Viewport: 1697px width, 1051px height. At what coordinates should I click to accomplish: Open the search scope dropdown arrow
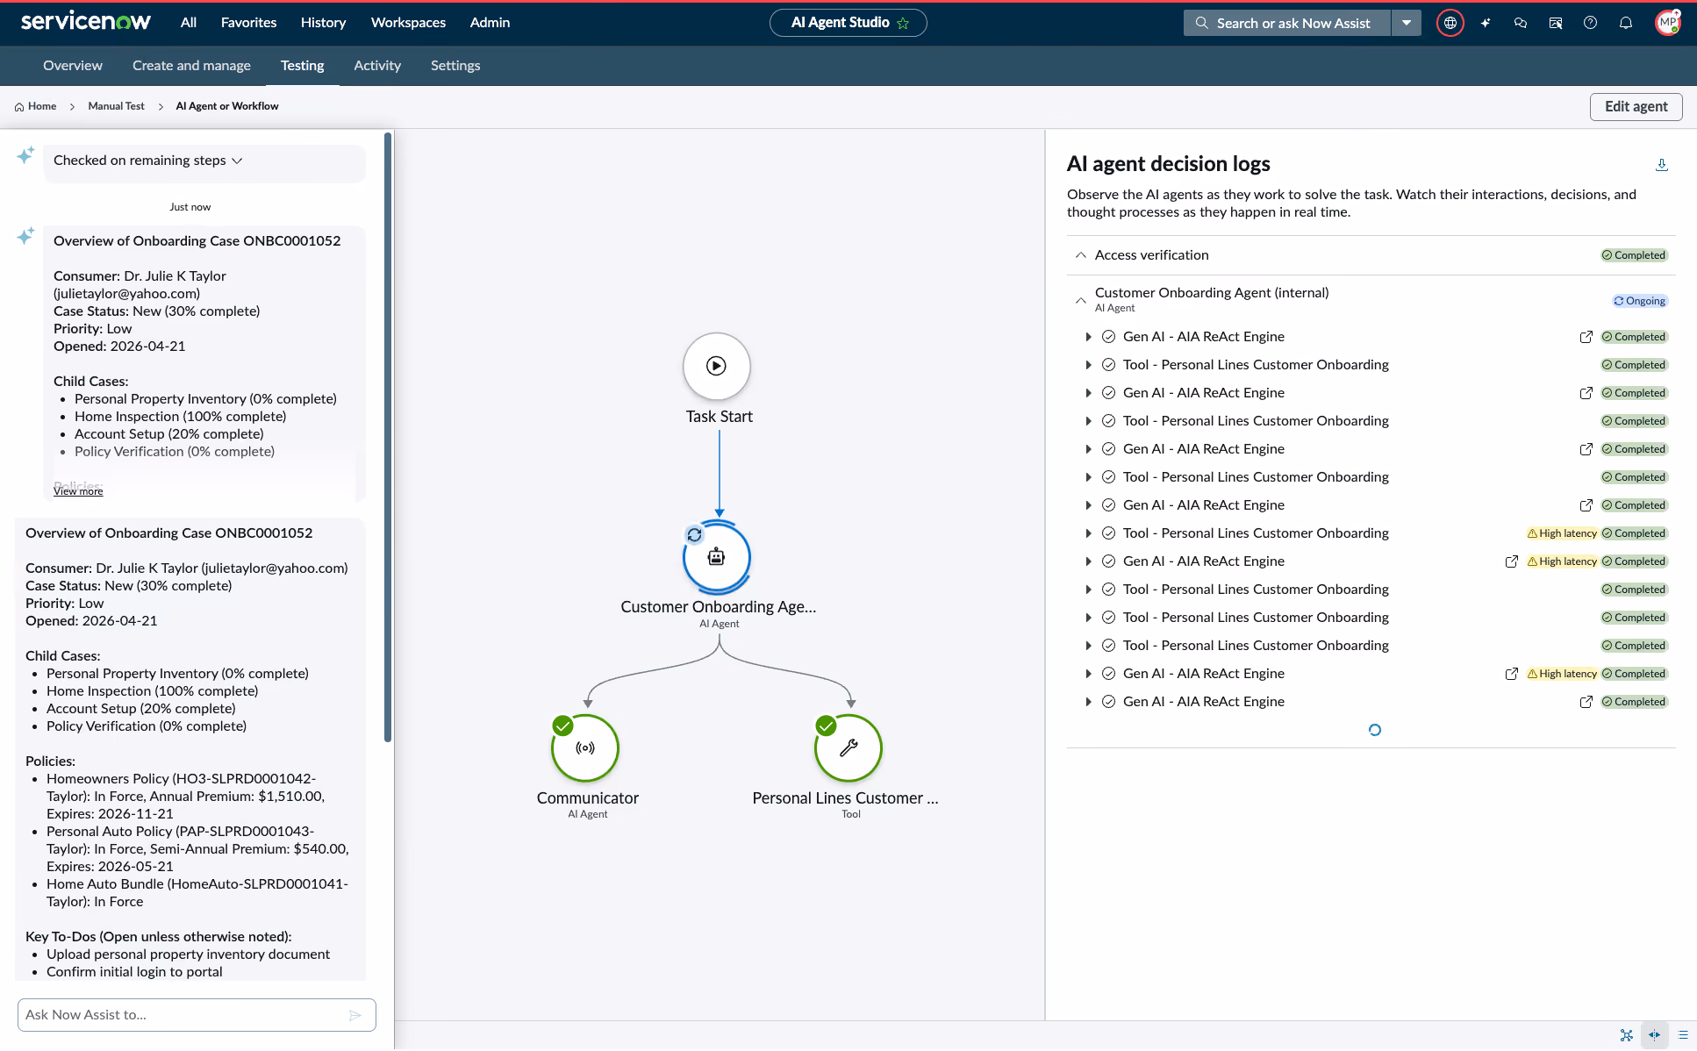[x=1407, y=23]
